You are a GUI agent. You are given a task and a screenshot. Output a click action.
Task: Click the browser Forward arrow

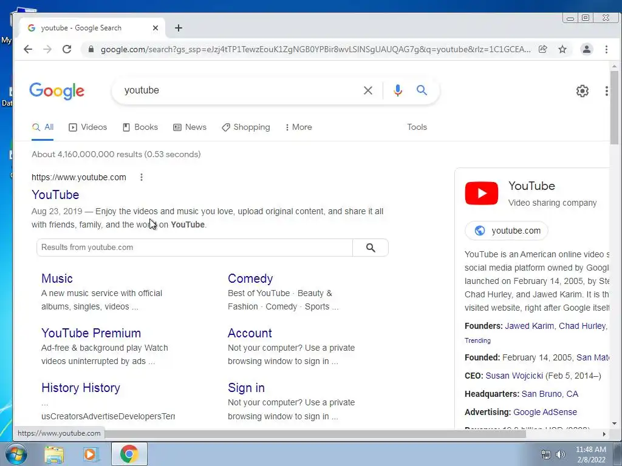47,49
